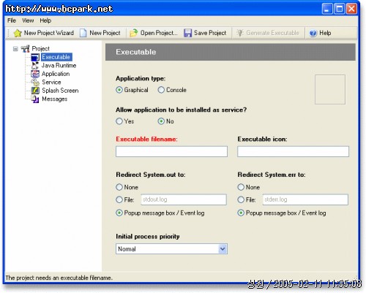Select File option for Redirect System.out
The width and height of the screenshot is (366, 293).
tap(119, 199)
